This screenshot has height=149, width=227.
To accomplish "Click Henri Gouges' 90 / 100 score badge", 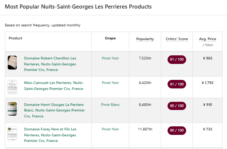I will pos(177,106).
